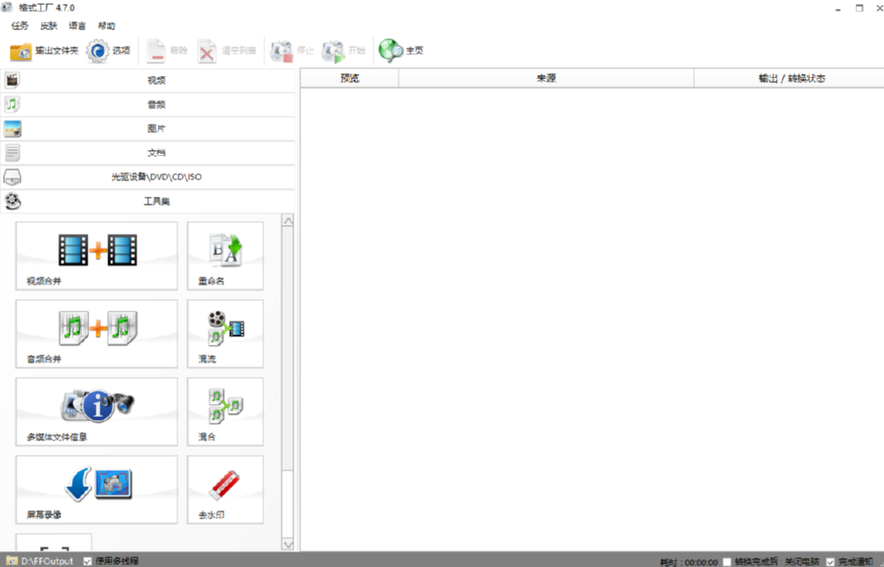Viewport: 884px width, 567px height.
Task: Click tool panel scrollbar down arrow
Action: (288, 545)
